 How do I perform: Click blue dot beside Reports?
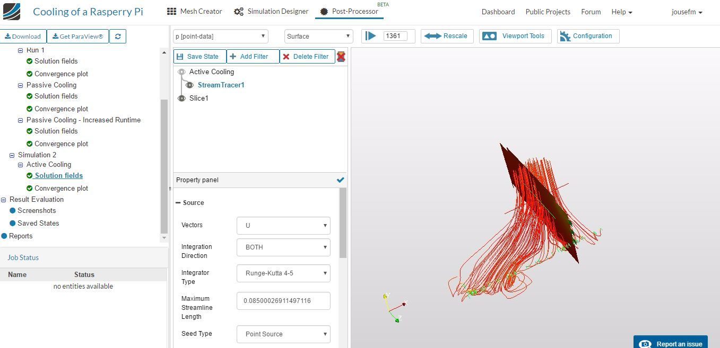point(4,236)
